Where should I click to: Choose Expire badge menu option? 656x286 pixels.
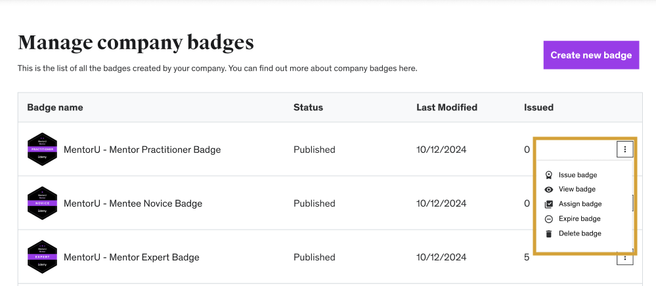tap(579, 219)
